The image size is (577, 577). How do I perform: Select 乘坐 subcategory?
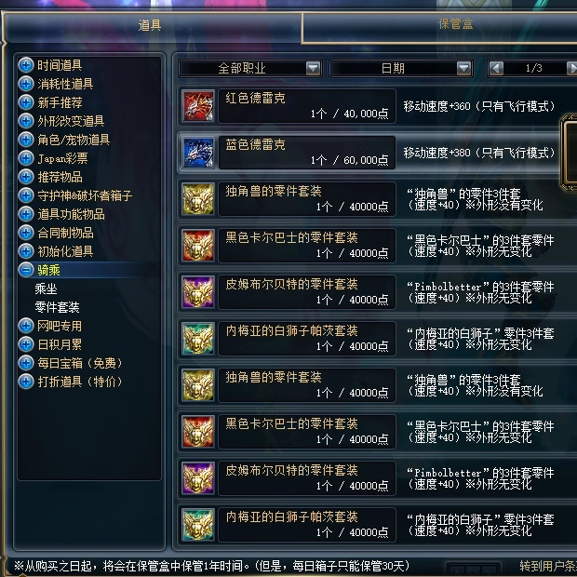46,288
